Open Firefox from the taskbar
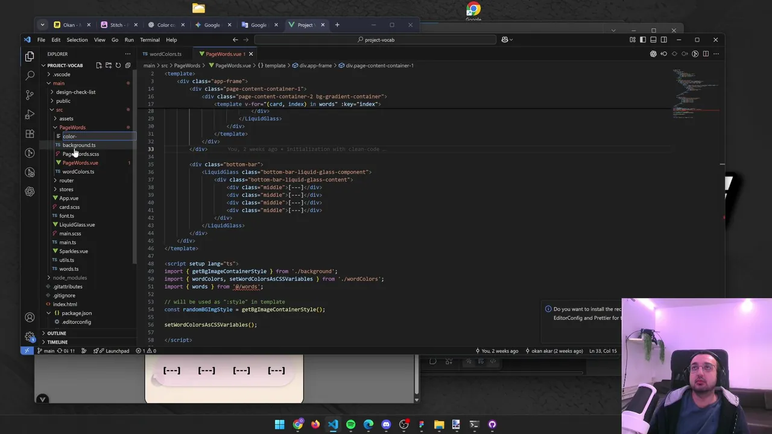This screenshot has height=434, width=772. [x=315, y=424]
